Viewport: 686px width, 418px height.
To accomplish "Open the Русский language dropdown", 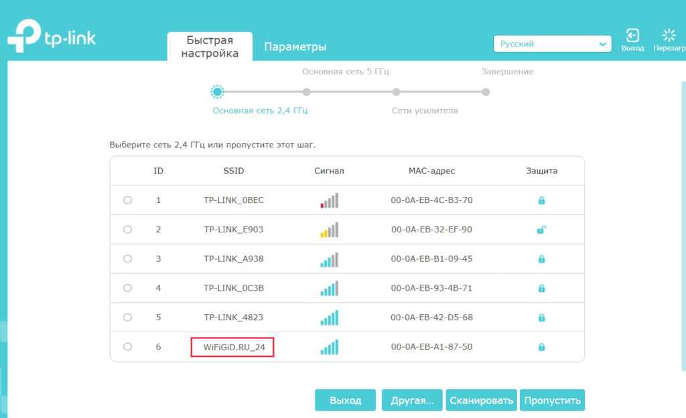I will point(552,44).
